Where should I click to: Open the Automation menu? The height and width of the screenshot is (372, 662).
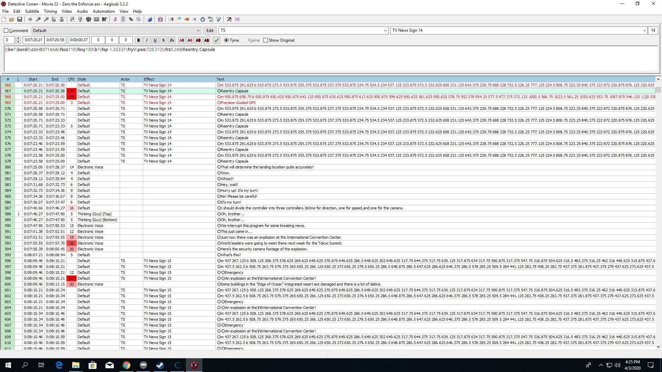103,11
